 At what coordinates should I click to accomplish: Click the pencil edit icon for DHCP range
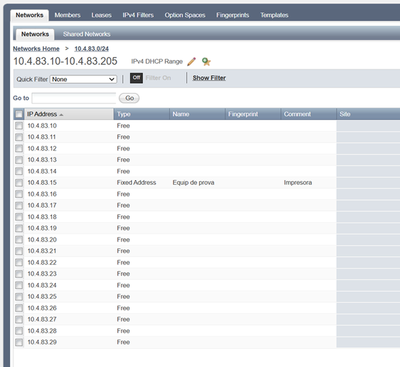(191, 61)
